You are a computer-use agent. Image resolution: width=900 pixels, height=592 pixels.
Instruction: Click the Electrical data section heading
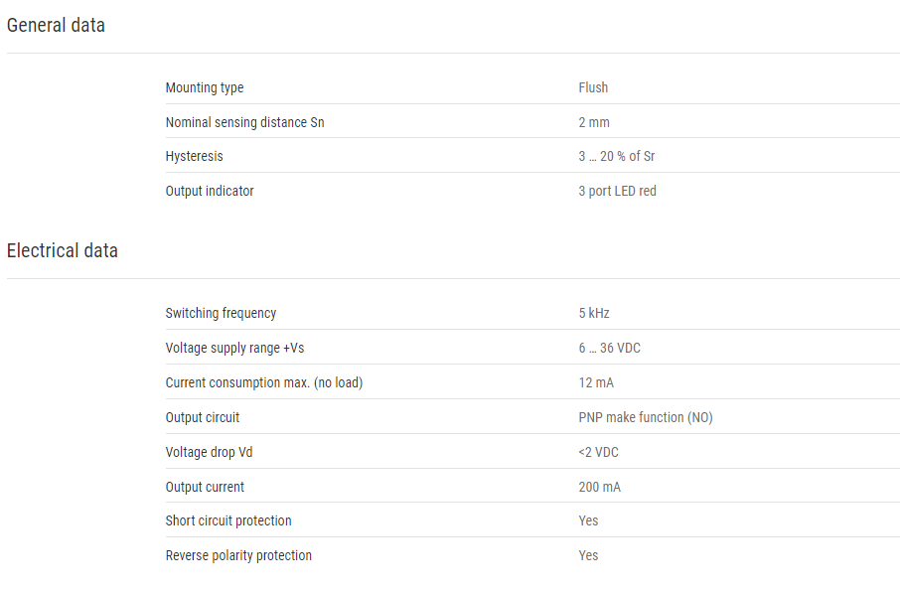[x=62, y=251]
